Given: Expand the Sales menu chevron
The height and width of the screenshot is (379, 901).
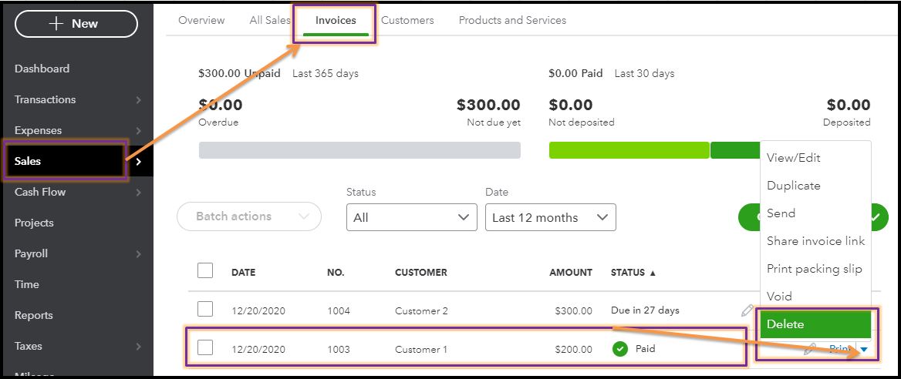Looking at the screenshot, I should tap(139, 162).
